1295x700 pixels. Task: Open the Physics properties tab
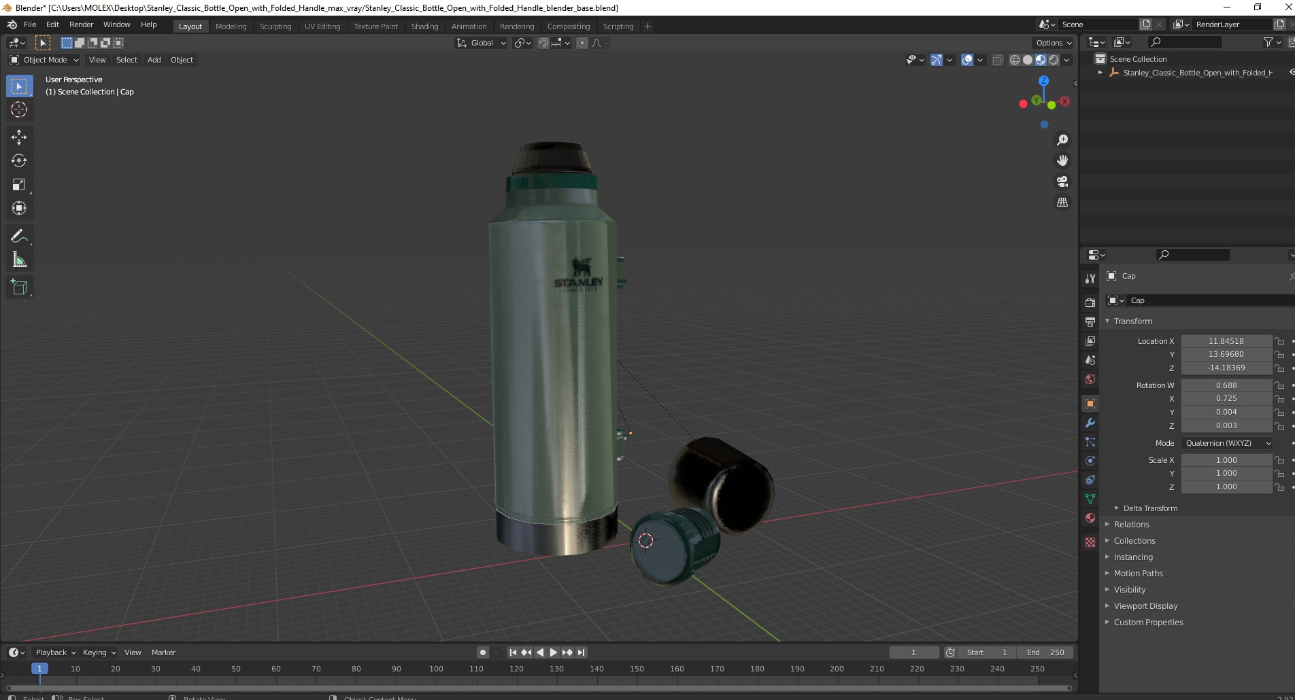coord(1090,461)
